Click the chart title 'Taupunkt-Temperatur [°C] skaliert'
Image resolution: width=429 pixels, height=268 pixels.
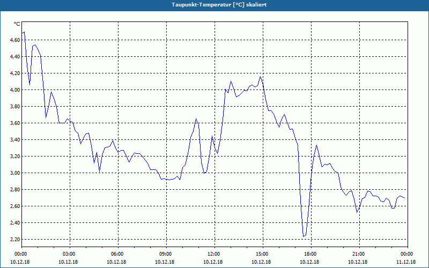[219, 5]
